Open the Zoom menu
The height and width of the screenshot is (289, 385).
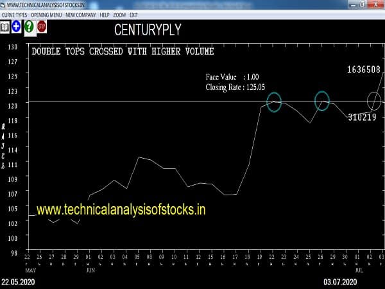tap(120, 14)
